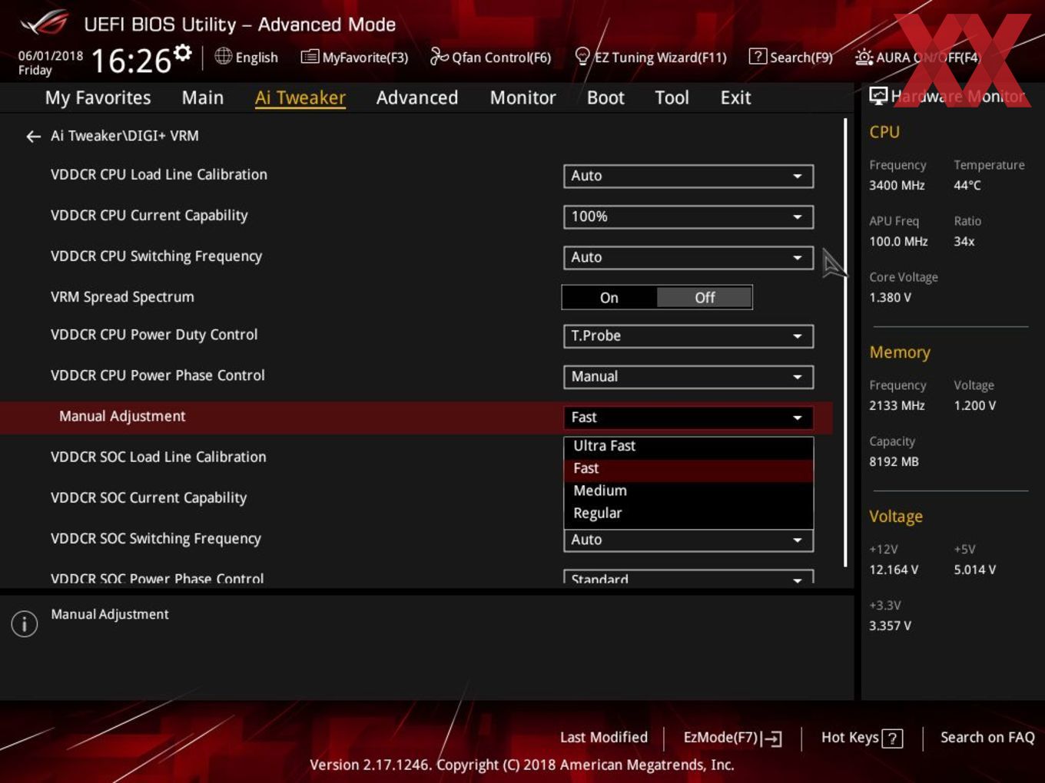Select VDDCR CPU Switching Frequency label
The image size is (1045, 783).
point(156,256)
